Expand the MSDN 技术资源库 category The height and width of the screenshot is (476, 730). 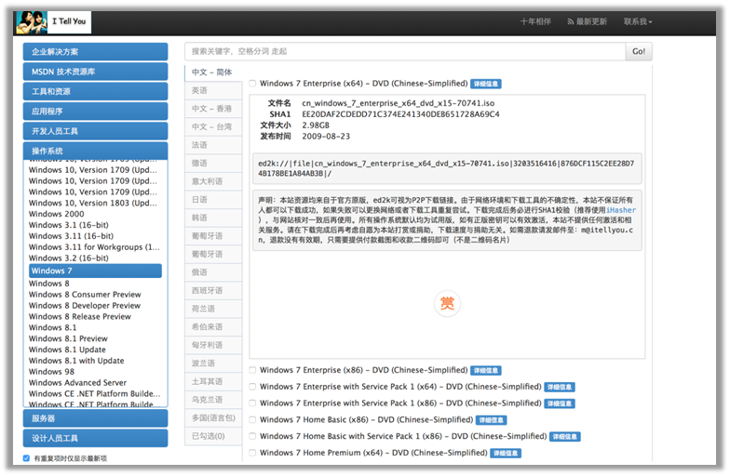pyautogui.click(x=95, y=72)
